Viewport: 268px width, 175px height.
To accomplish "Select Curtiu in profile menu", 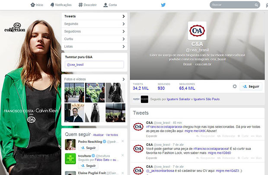I will (x=94, y=39).
